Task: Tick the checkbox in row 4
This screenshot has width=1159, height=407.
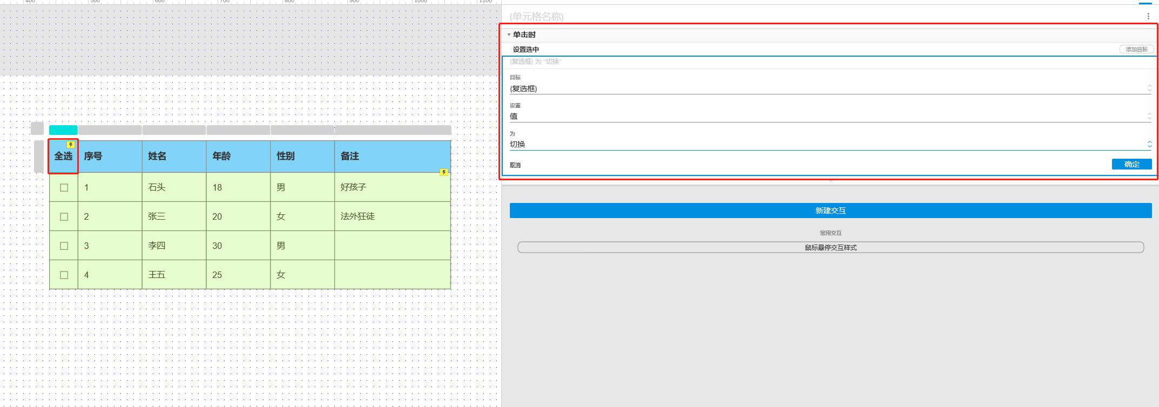Action: 64,275
